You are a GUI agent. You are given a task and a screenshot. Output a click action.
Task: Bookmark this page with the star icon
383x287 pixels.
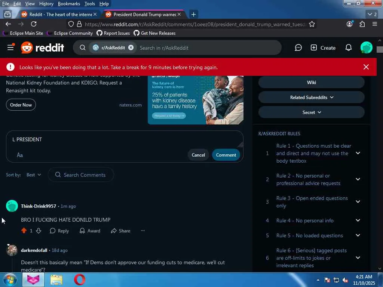pos(312,24)
